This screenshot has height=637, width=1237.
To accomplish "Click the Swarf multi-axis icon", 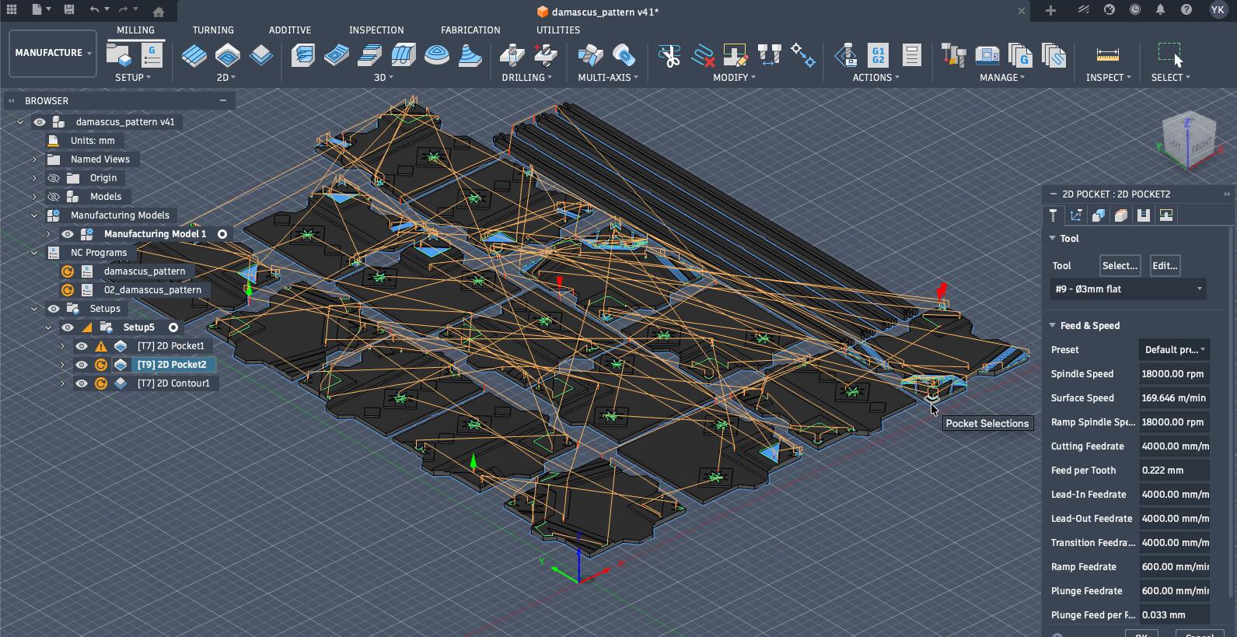I will point(591,55).
